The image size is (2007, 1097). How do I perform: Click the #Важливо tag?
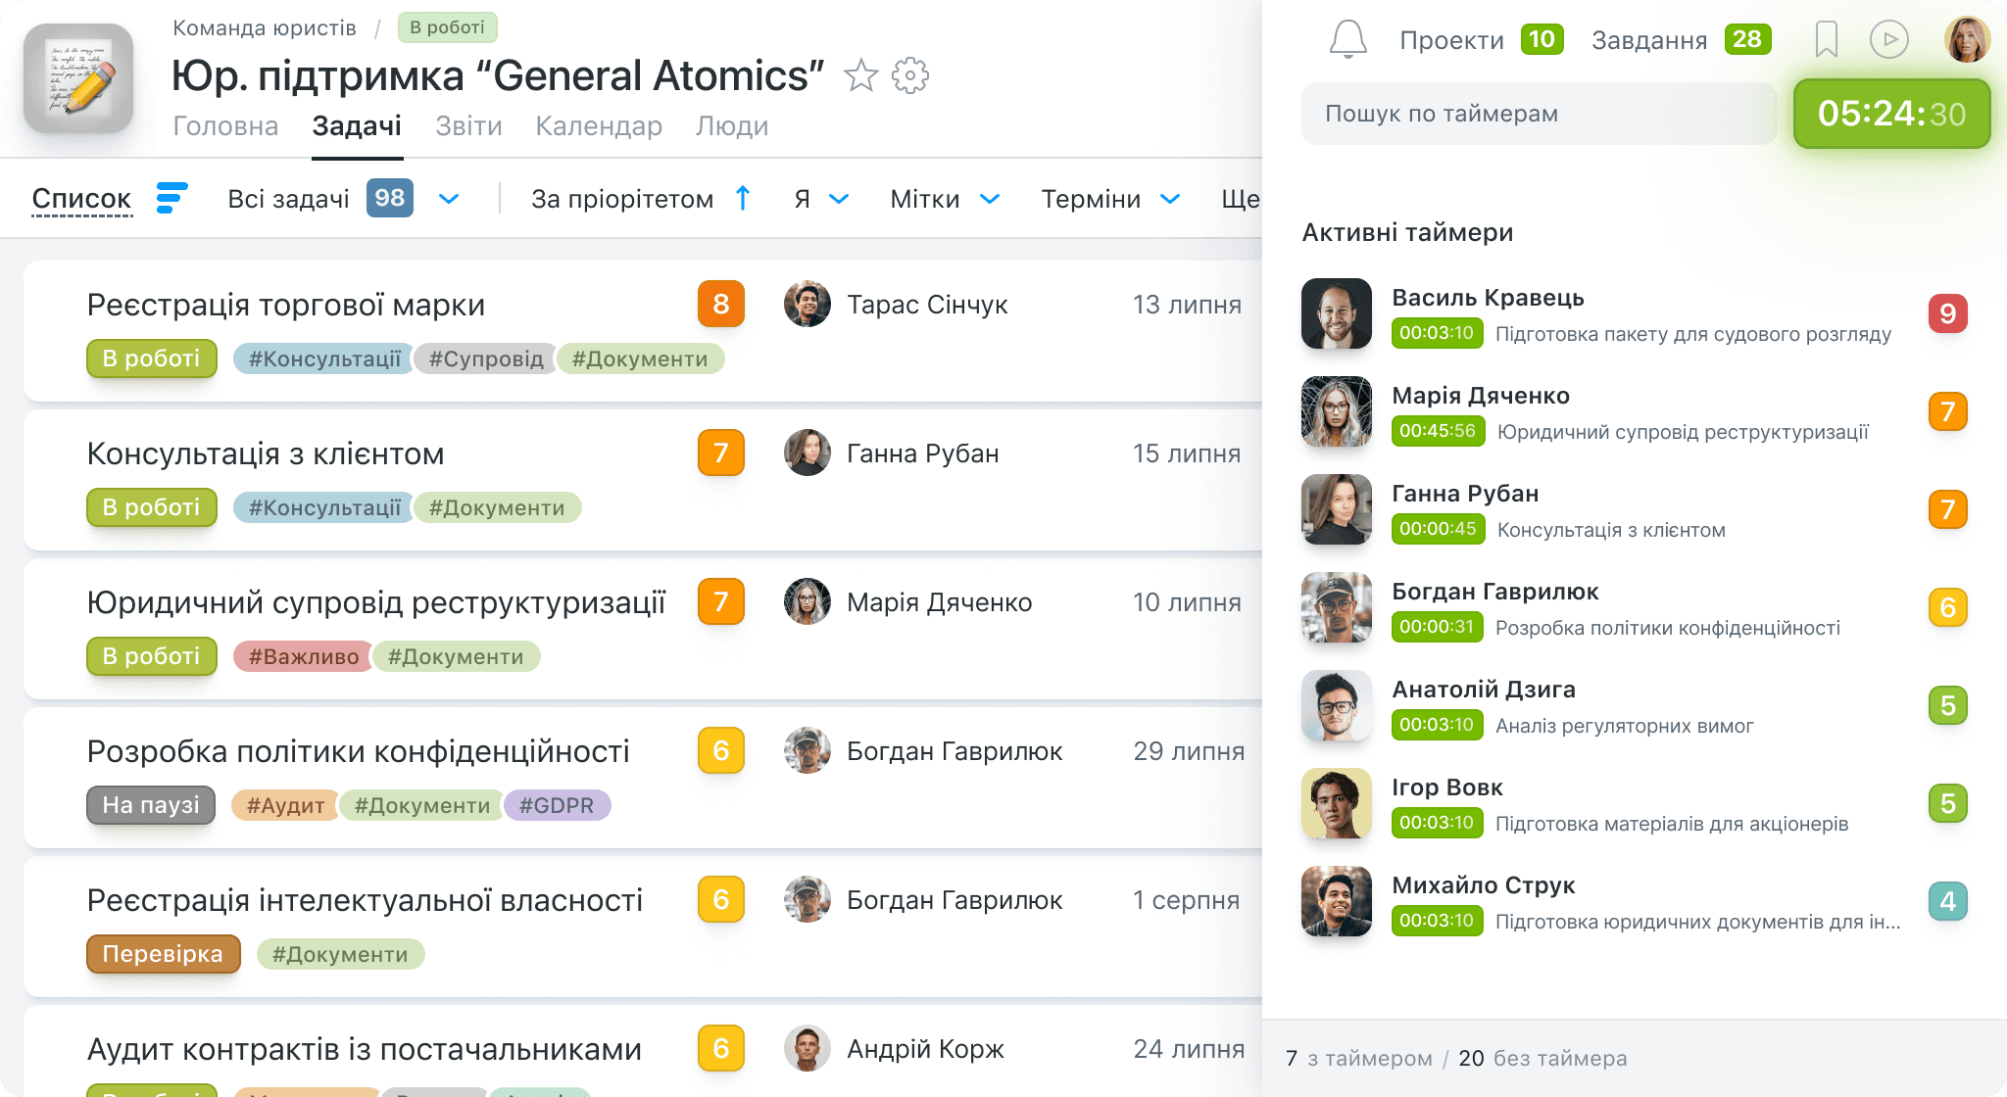303,656
